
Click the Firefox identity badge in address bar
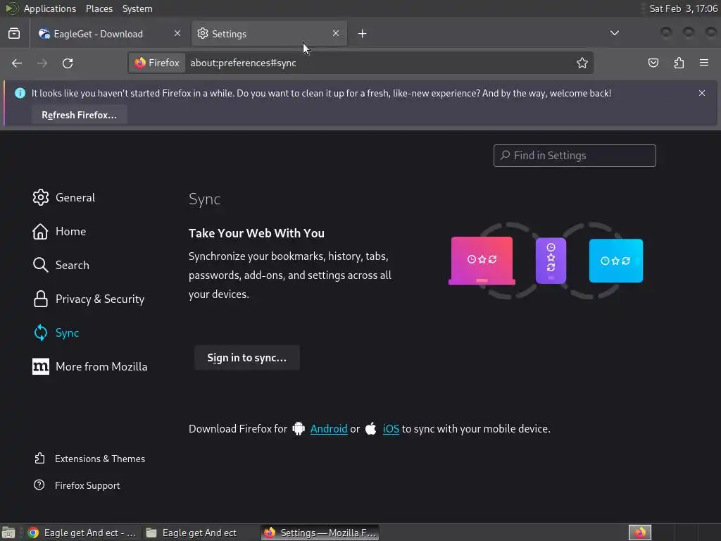pos(157,63)
